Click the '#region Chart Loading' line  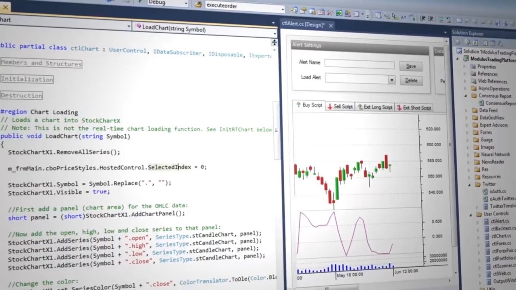point(39,112)
